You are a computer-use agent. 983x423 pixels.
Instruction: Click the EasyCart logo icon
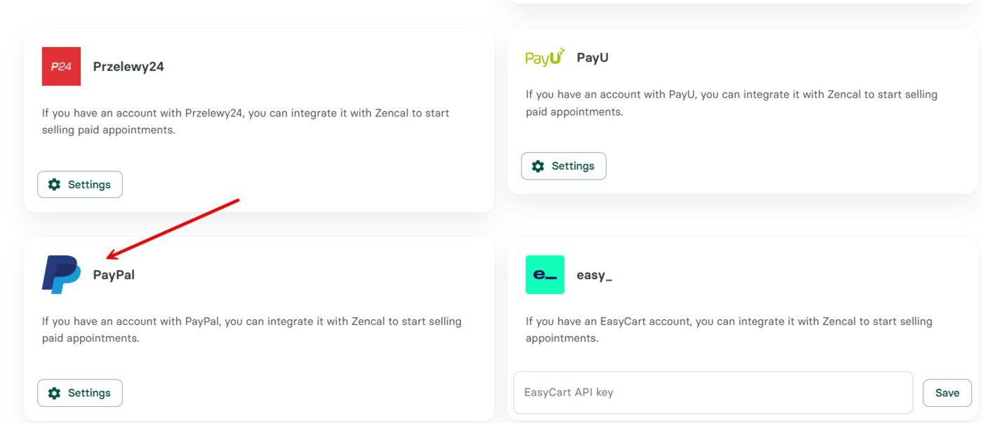click(545, 274)
